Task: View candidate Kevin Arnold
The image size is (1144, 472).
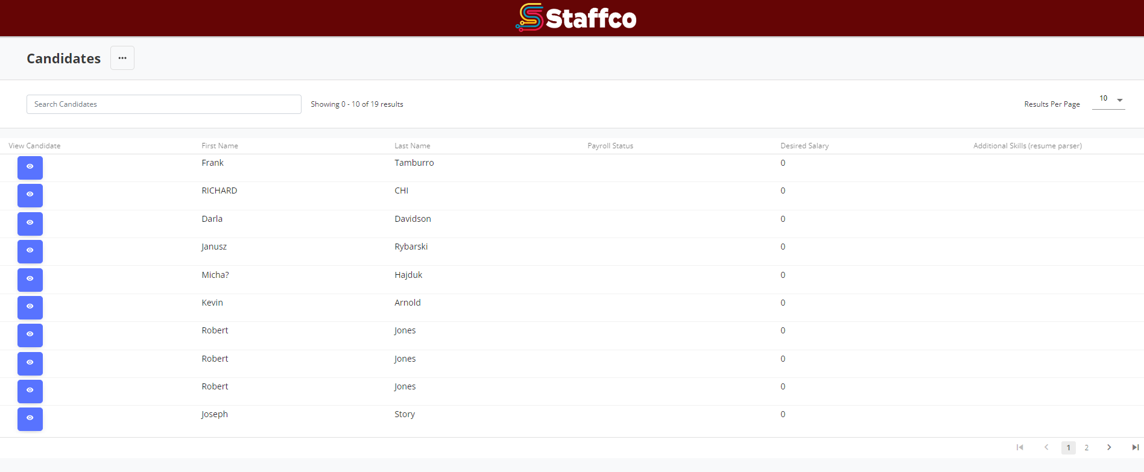Action: pyautogui.click(x=30, y=307)
